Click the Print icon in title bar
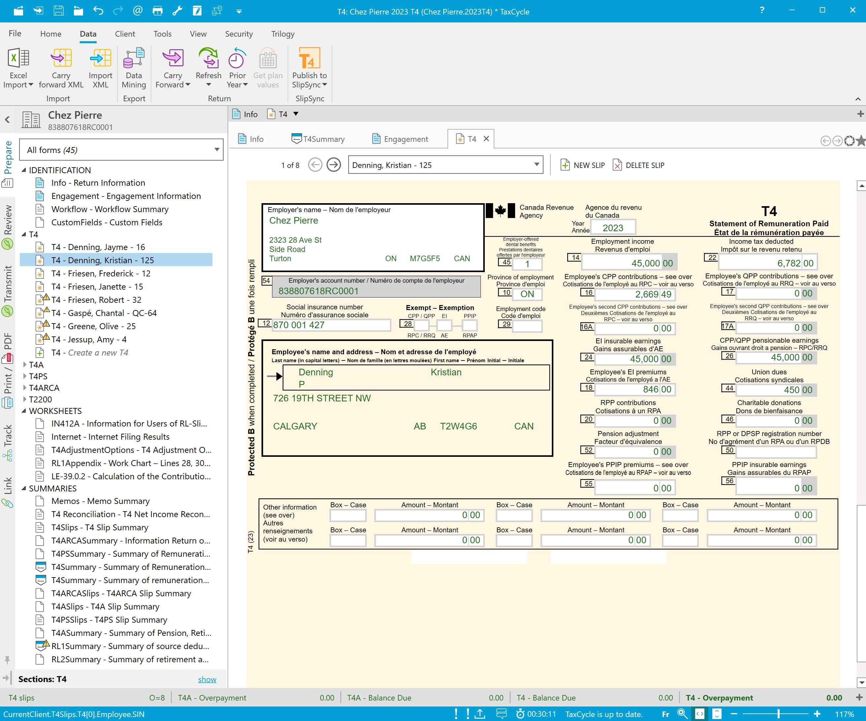 tap(158, 11)
